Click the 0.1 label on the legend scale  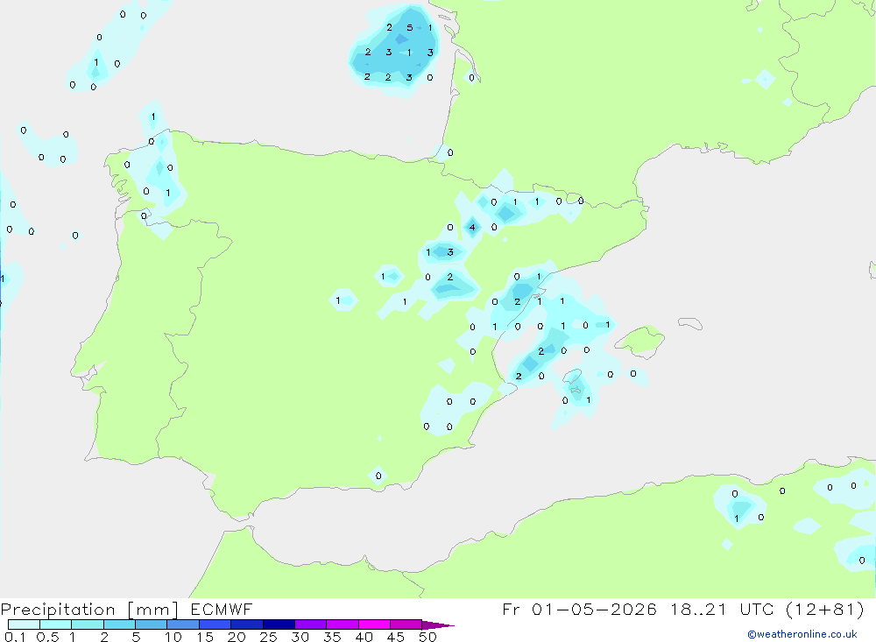pos(15,637)
